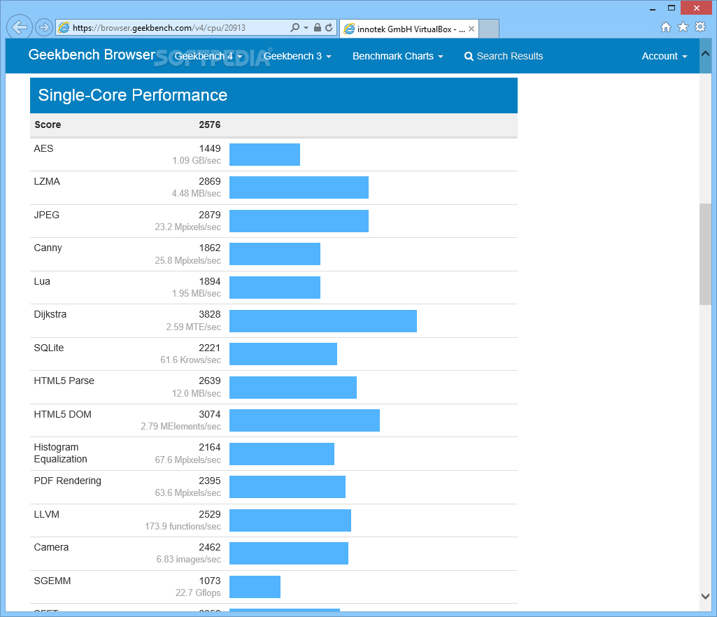Click the Lua score value 1894
Image resolution: width=717 pixels, height=617 pixels.
pos(209,281)
